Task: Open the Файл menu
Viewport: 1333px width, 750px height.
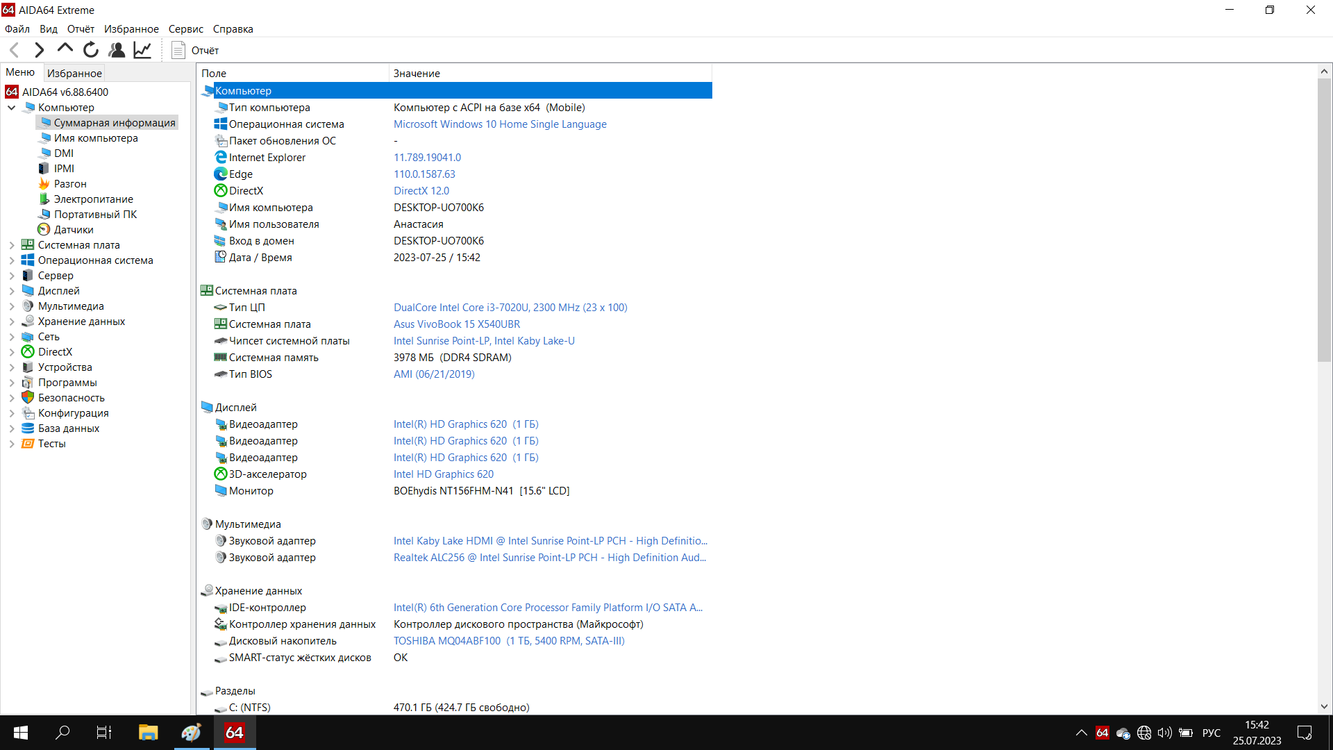Action: coord(17,29)
